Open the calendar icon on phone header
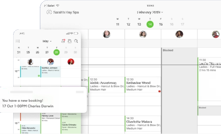Viewport: 221px width, 134px height. click(x=70, y=41)
